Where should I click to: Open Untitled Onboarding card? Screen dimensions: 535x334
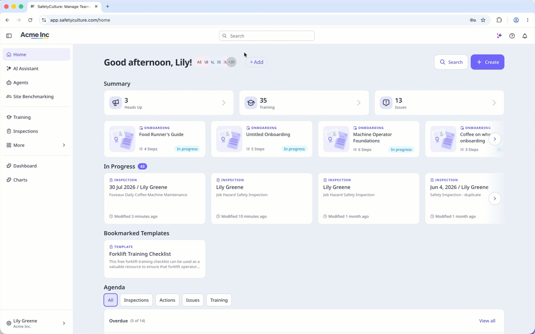(x=261, y=139)
